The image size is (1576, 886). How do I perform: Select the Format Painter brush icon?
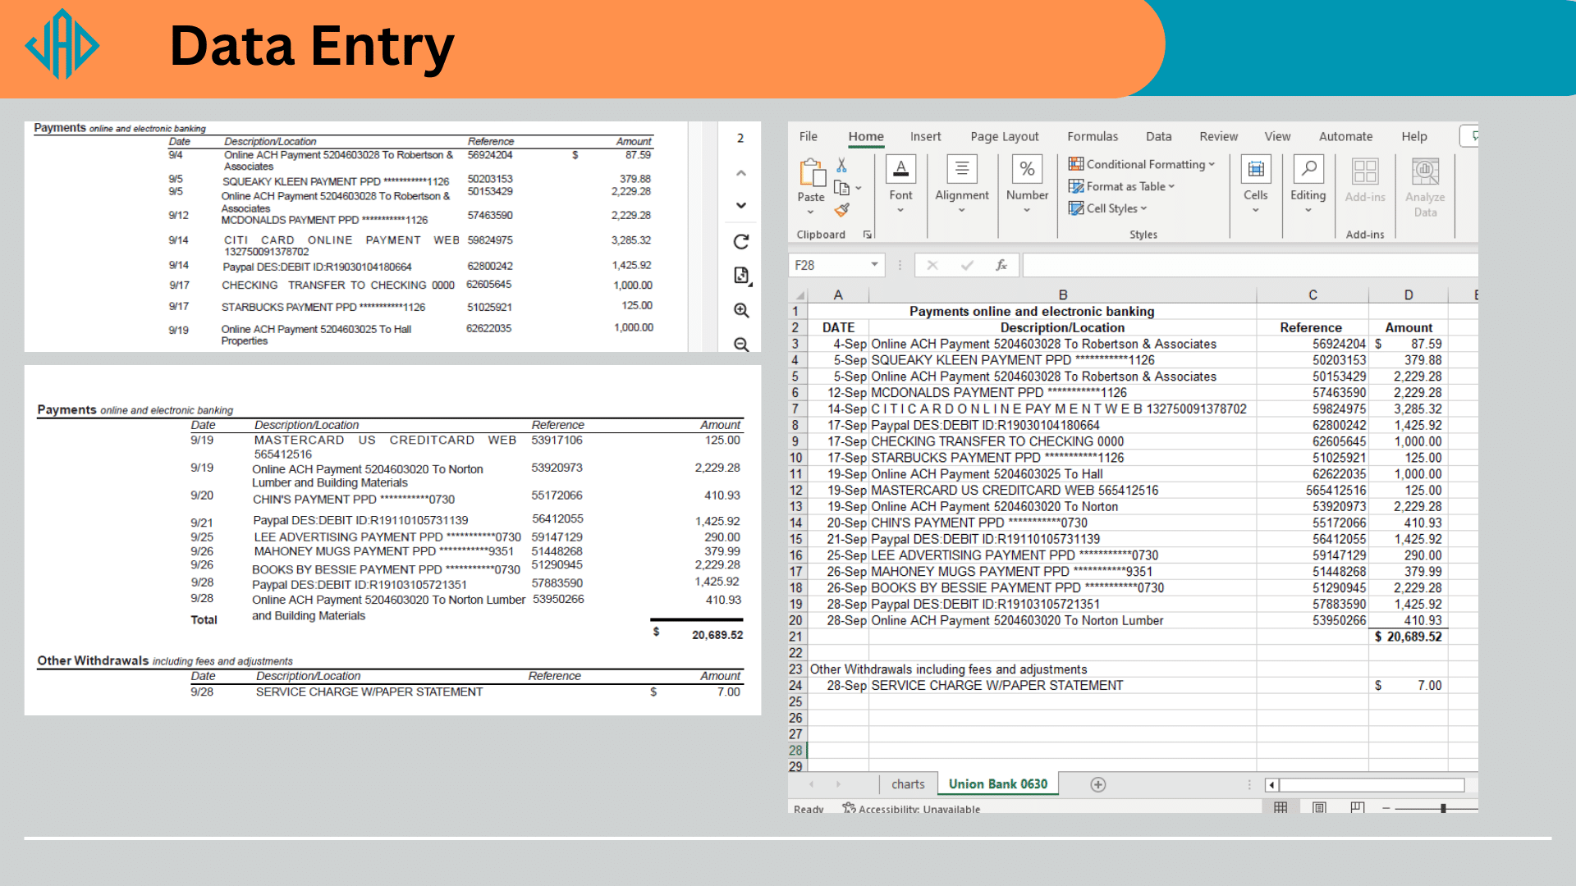pyautogui.click(x=841, y=210)
